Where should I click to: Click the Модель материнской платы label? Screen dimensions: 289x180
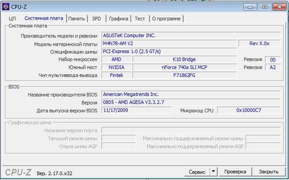tap(66, 44)
